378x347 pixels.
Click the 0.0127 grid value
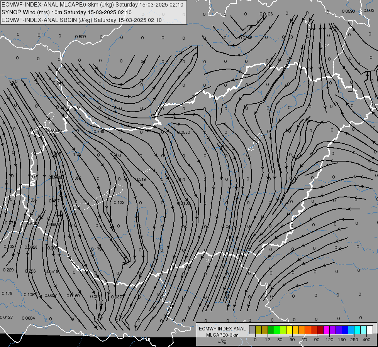pos(7,317)
